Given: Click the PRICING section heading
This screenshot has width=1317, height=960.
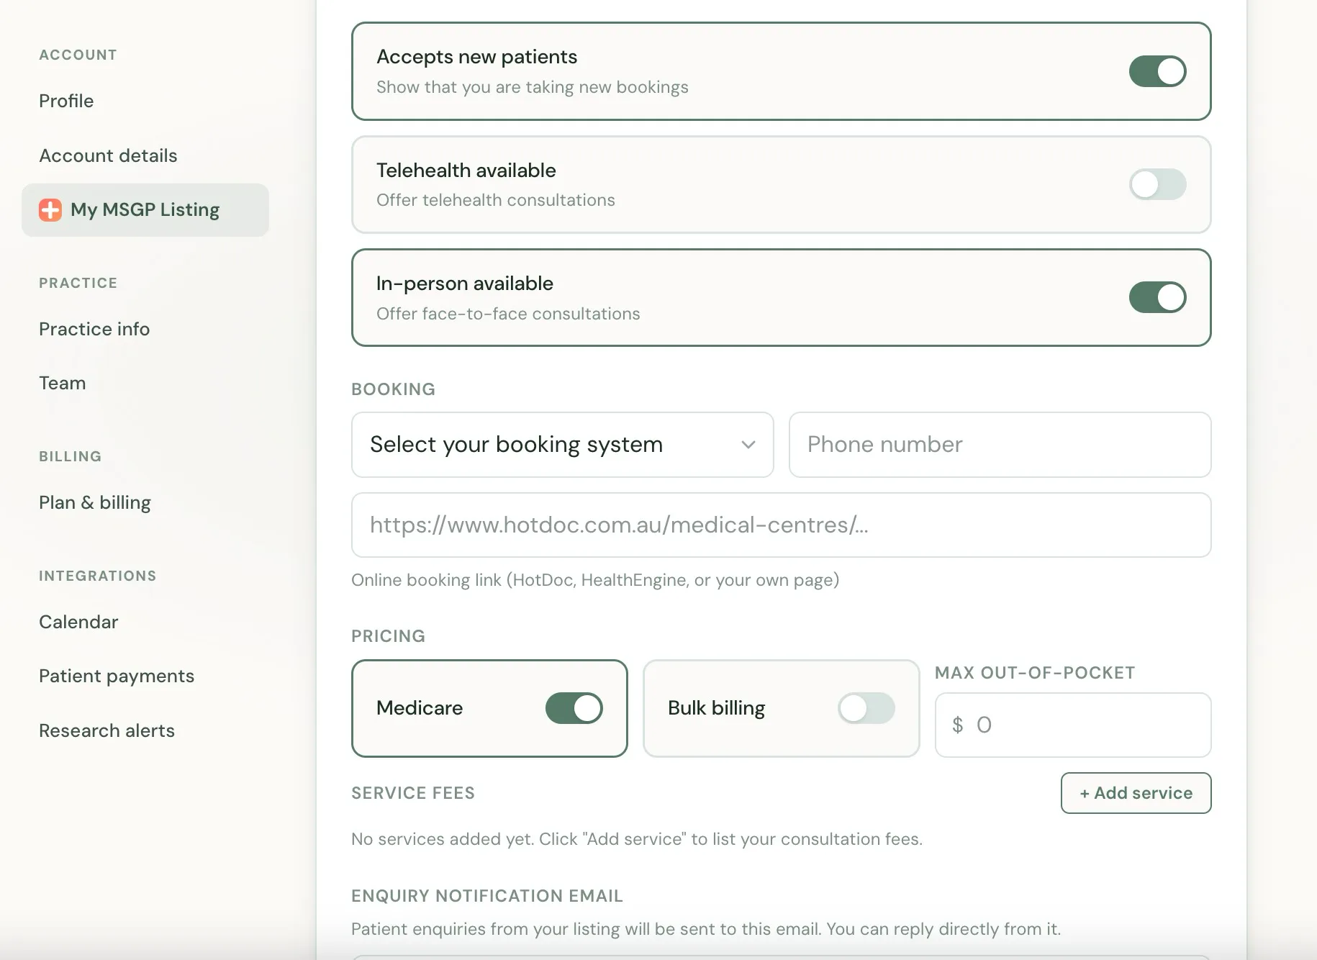Looking at the screenshot, I should [389, 636].
